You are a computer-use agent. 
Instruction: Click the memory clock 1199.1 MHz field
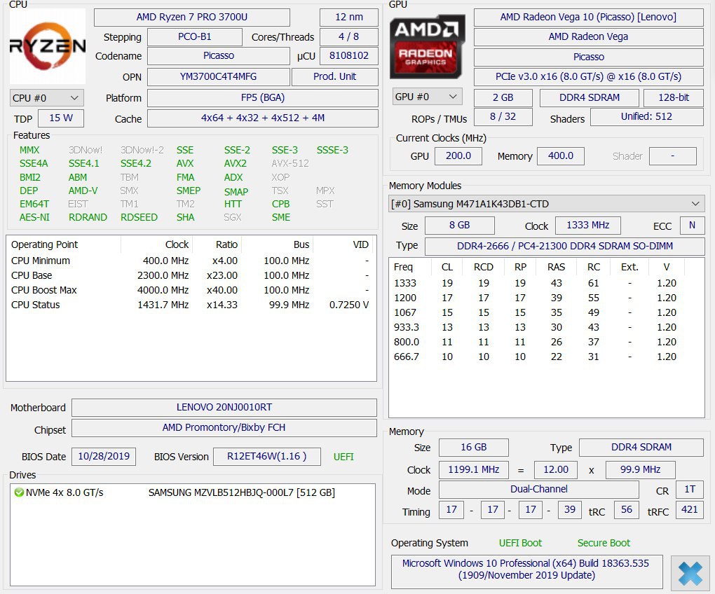pos(473,469)
